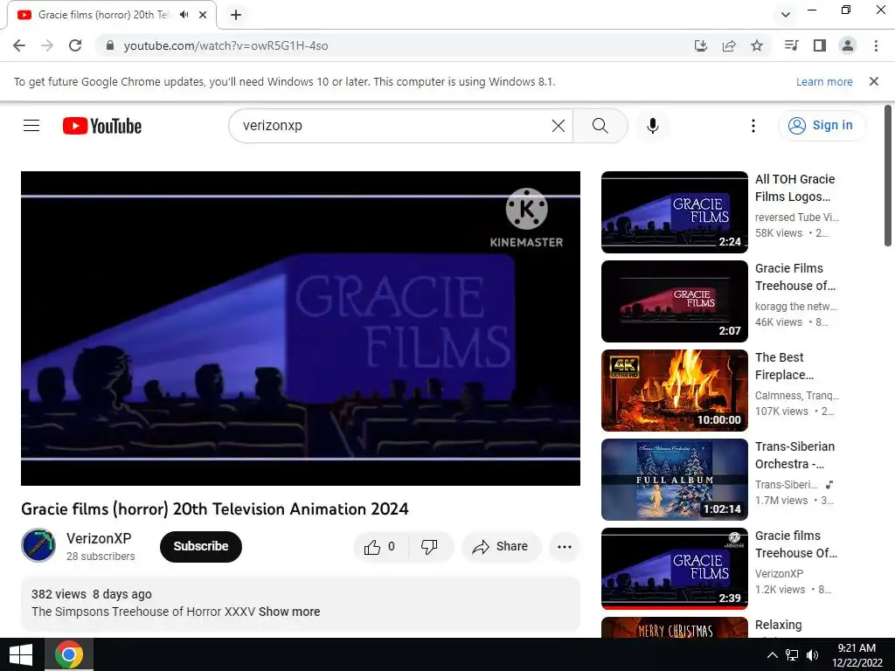Open The Best Fireplace 4K thumbnail
This screenshot has width=895, height=671.
(x=674, y=391)
